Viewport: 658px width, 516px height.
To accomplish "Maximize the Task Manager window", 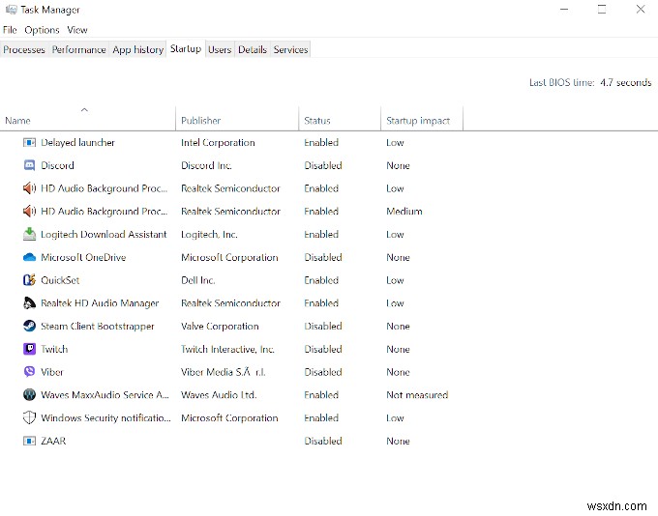I will (x=602, y=10).
